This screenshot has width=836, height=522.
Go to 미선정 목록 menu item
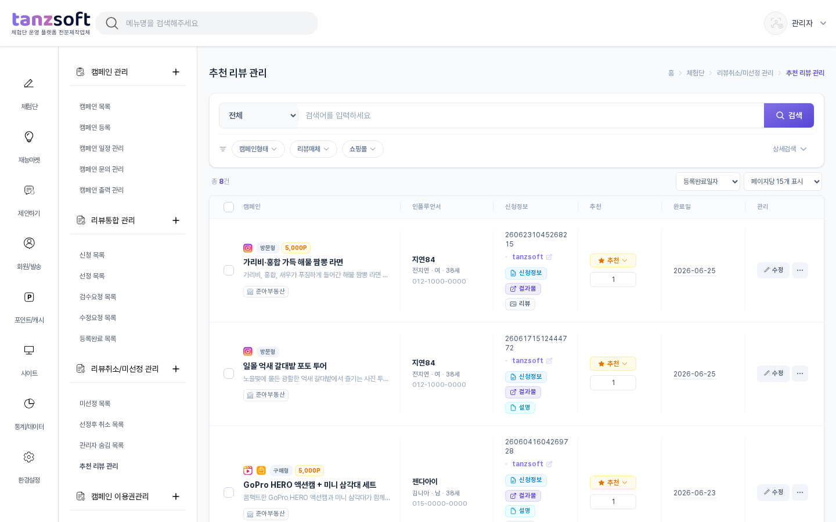[95, 404]
